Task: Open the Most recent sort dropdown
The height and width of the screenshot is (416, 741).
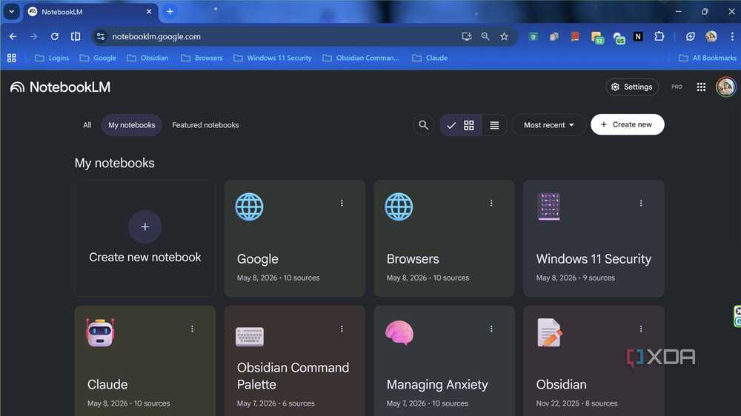Action: pyautogui.click(x=548, y=125)
